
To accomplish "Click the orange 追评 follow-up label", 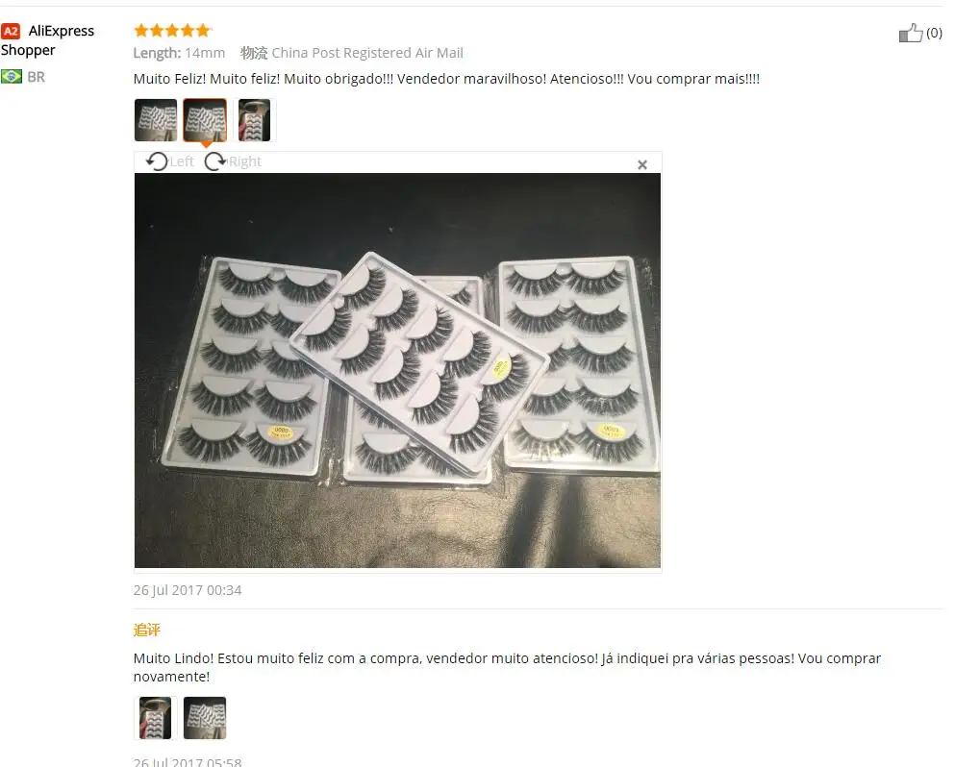I will click(147, 630).
